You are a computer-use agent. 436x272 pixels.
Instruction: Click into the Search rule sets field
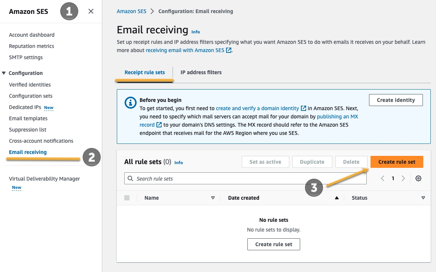click(x=245, y=178)
